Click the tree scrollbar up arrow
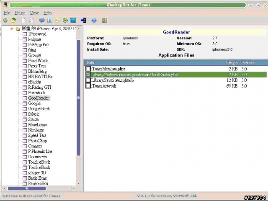Screen dimensions: 268x201 (x=79, y=28)
